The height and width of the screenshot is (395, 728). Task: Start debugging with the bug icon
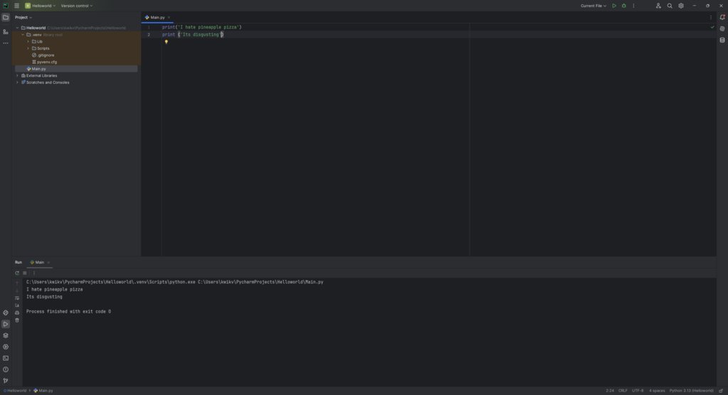pyautogui.click(x=624, y=6)
